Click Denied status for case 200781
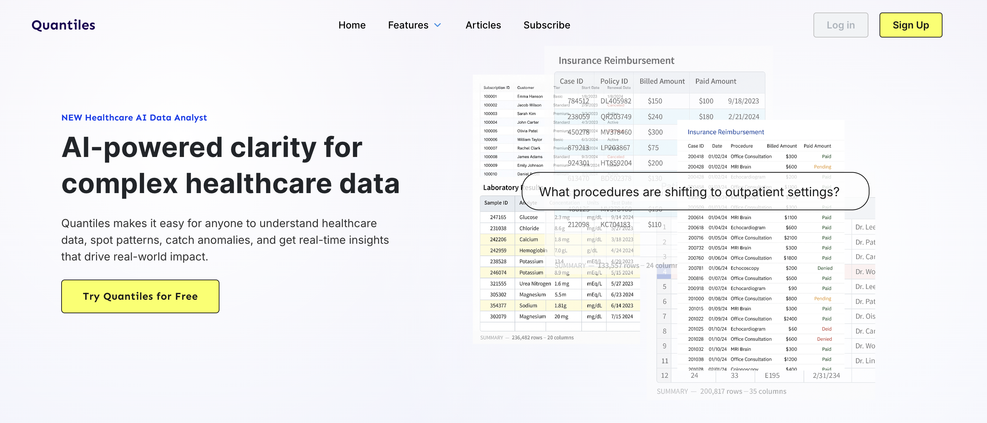 tap(825, 268)
